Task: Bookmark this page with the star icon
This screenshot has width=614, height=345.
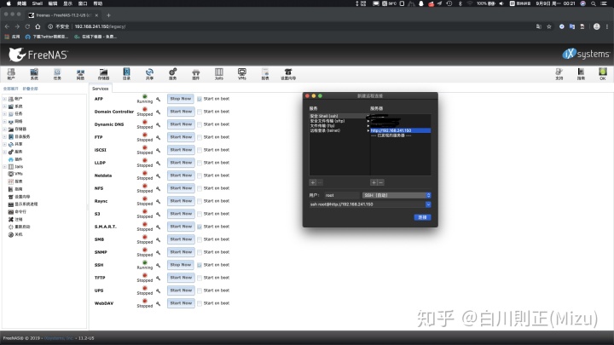Action: [549, 26]
